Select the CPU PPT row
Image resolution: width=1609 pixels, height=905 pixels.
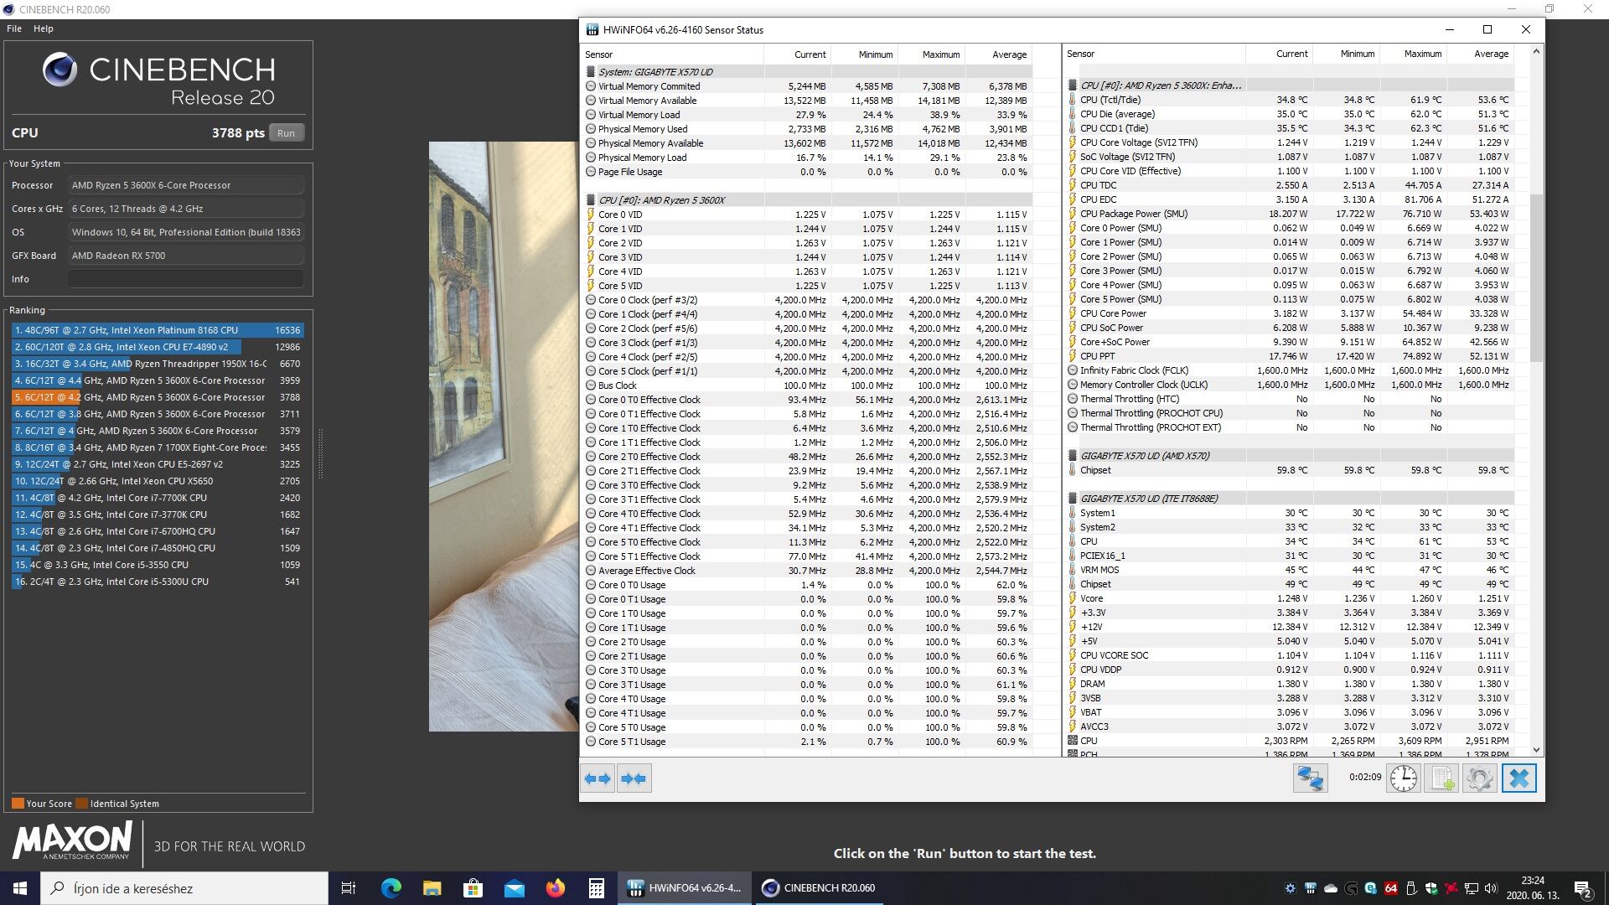coord(1290,356)
